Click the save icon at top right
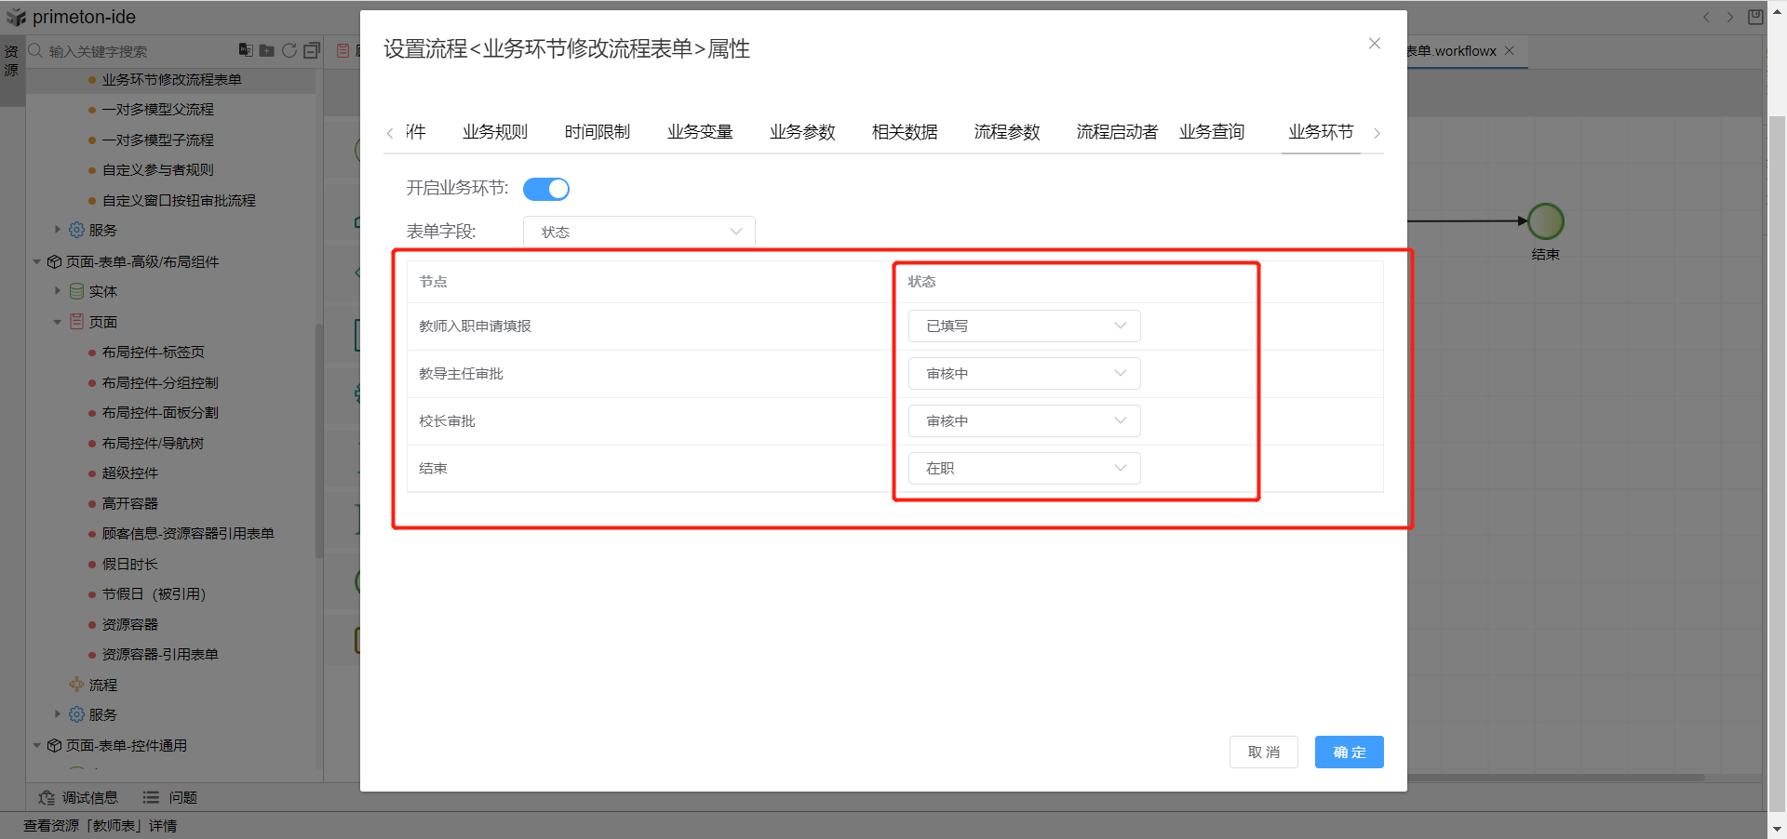The width and height of the screenshot is (1787, 839). pos(1755,17)
